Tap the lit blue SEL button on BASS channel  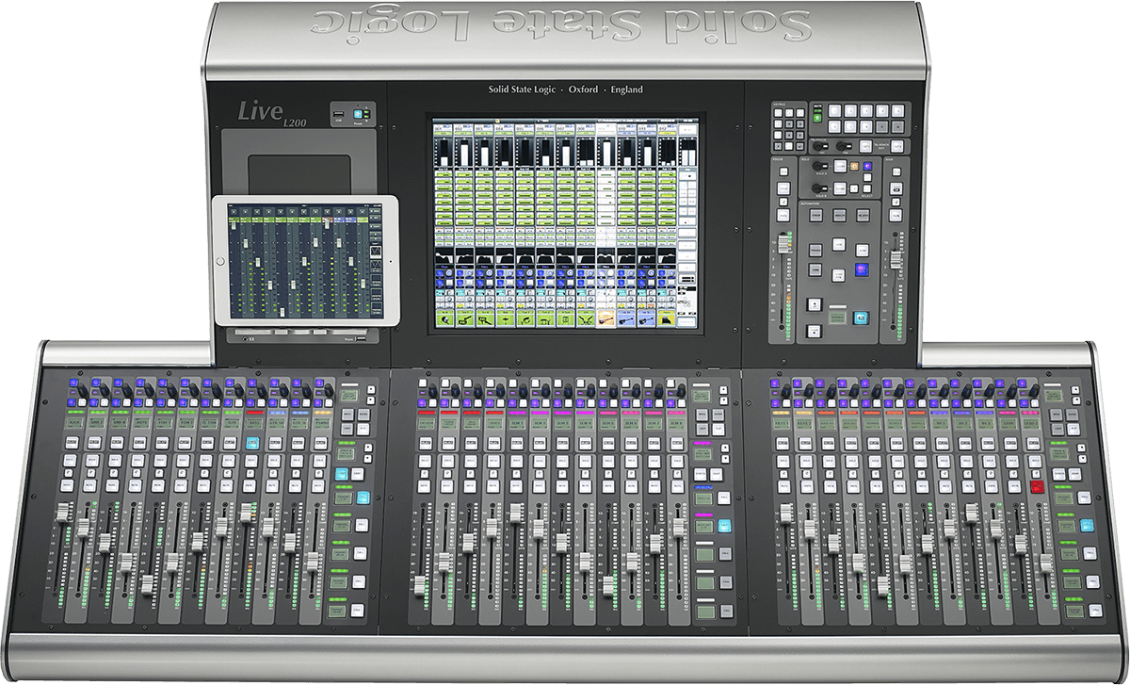coord(252,443)
